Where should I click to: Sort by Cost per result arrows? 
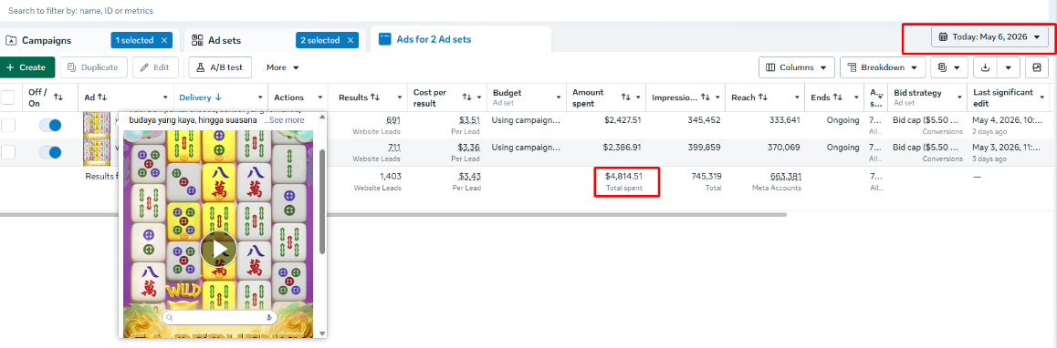[467, 97]
